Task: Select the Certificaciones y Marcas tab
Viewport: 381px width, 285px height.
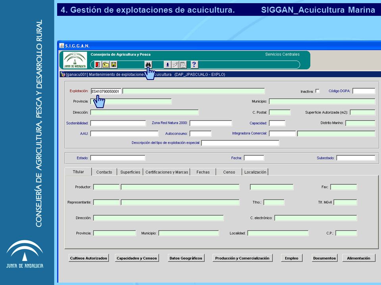Action: click(x=167, y=172)
